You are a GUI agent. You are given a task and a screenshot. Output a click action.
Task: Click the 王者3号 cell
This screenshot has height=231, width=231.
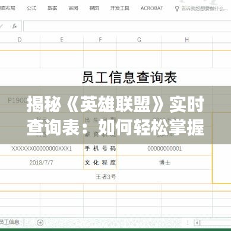[x=106, y=176]
